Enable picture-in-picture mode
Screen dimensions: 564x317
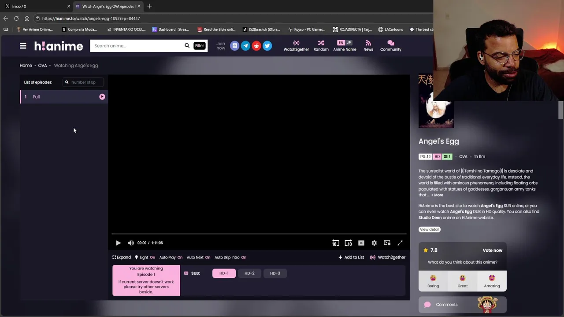(387, 243)
